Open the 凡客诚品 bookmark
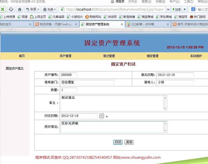208x164 pixels. point(56,17)
